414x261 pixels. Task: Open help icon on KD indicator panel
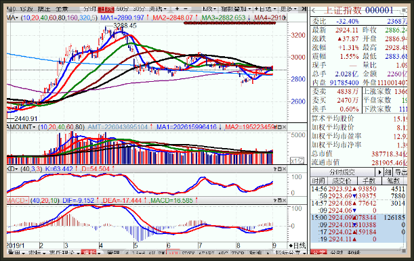(x=275, y=169)
